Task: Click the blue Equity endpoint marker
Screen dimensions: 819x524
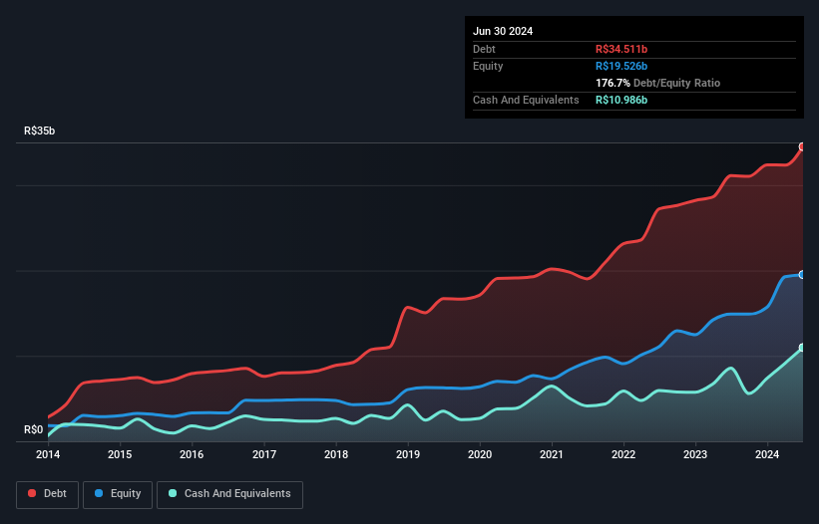Action: tap(802, 274)
